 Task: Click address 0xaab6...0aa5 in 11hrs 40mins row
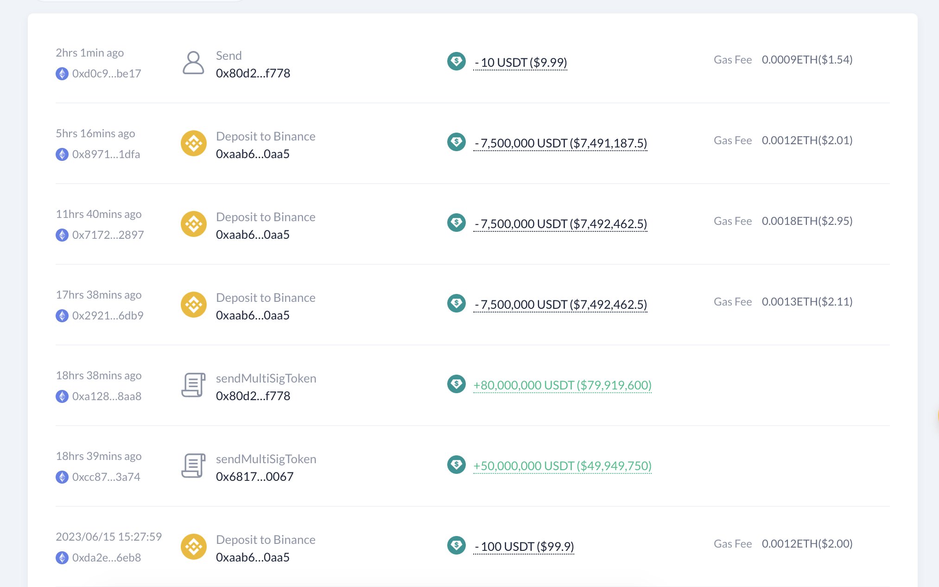pos(253,235)
